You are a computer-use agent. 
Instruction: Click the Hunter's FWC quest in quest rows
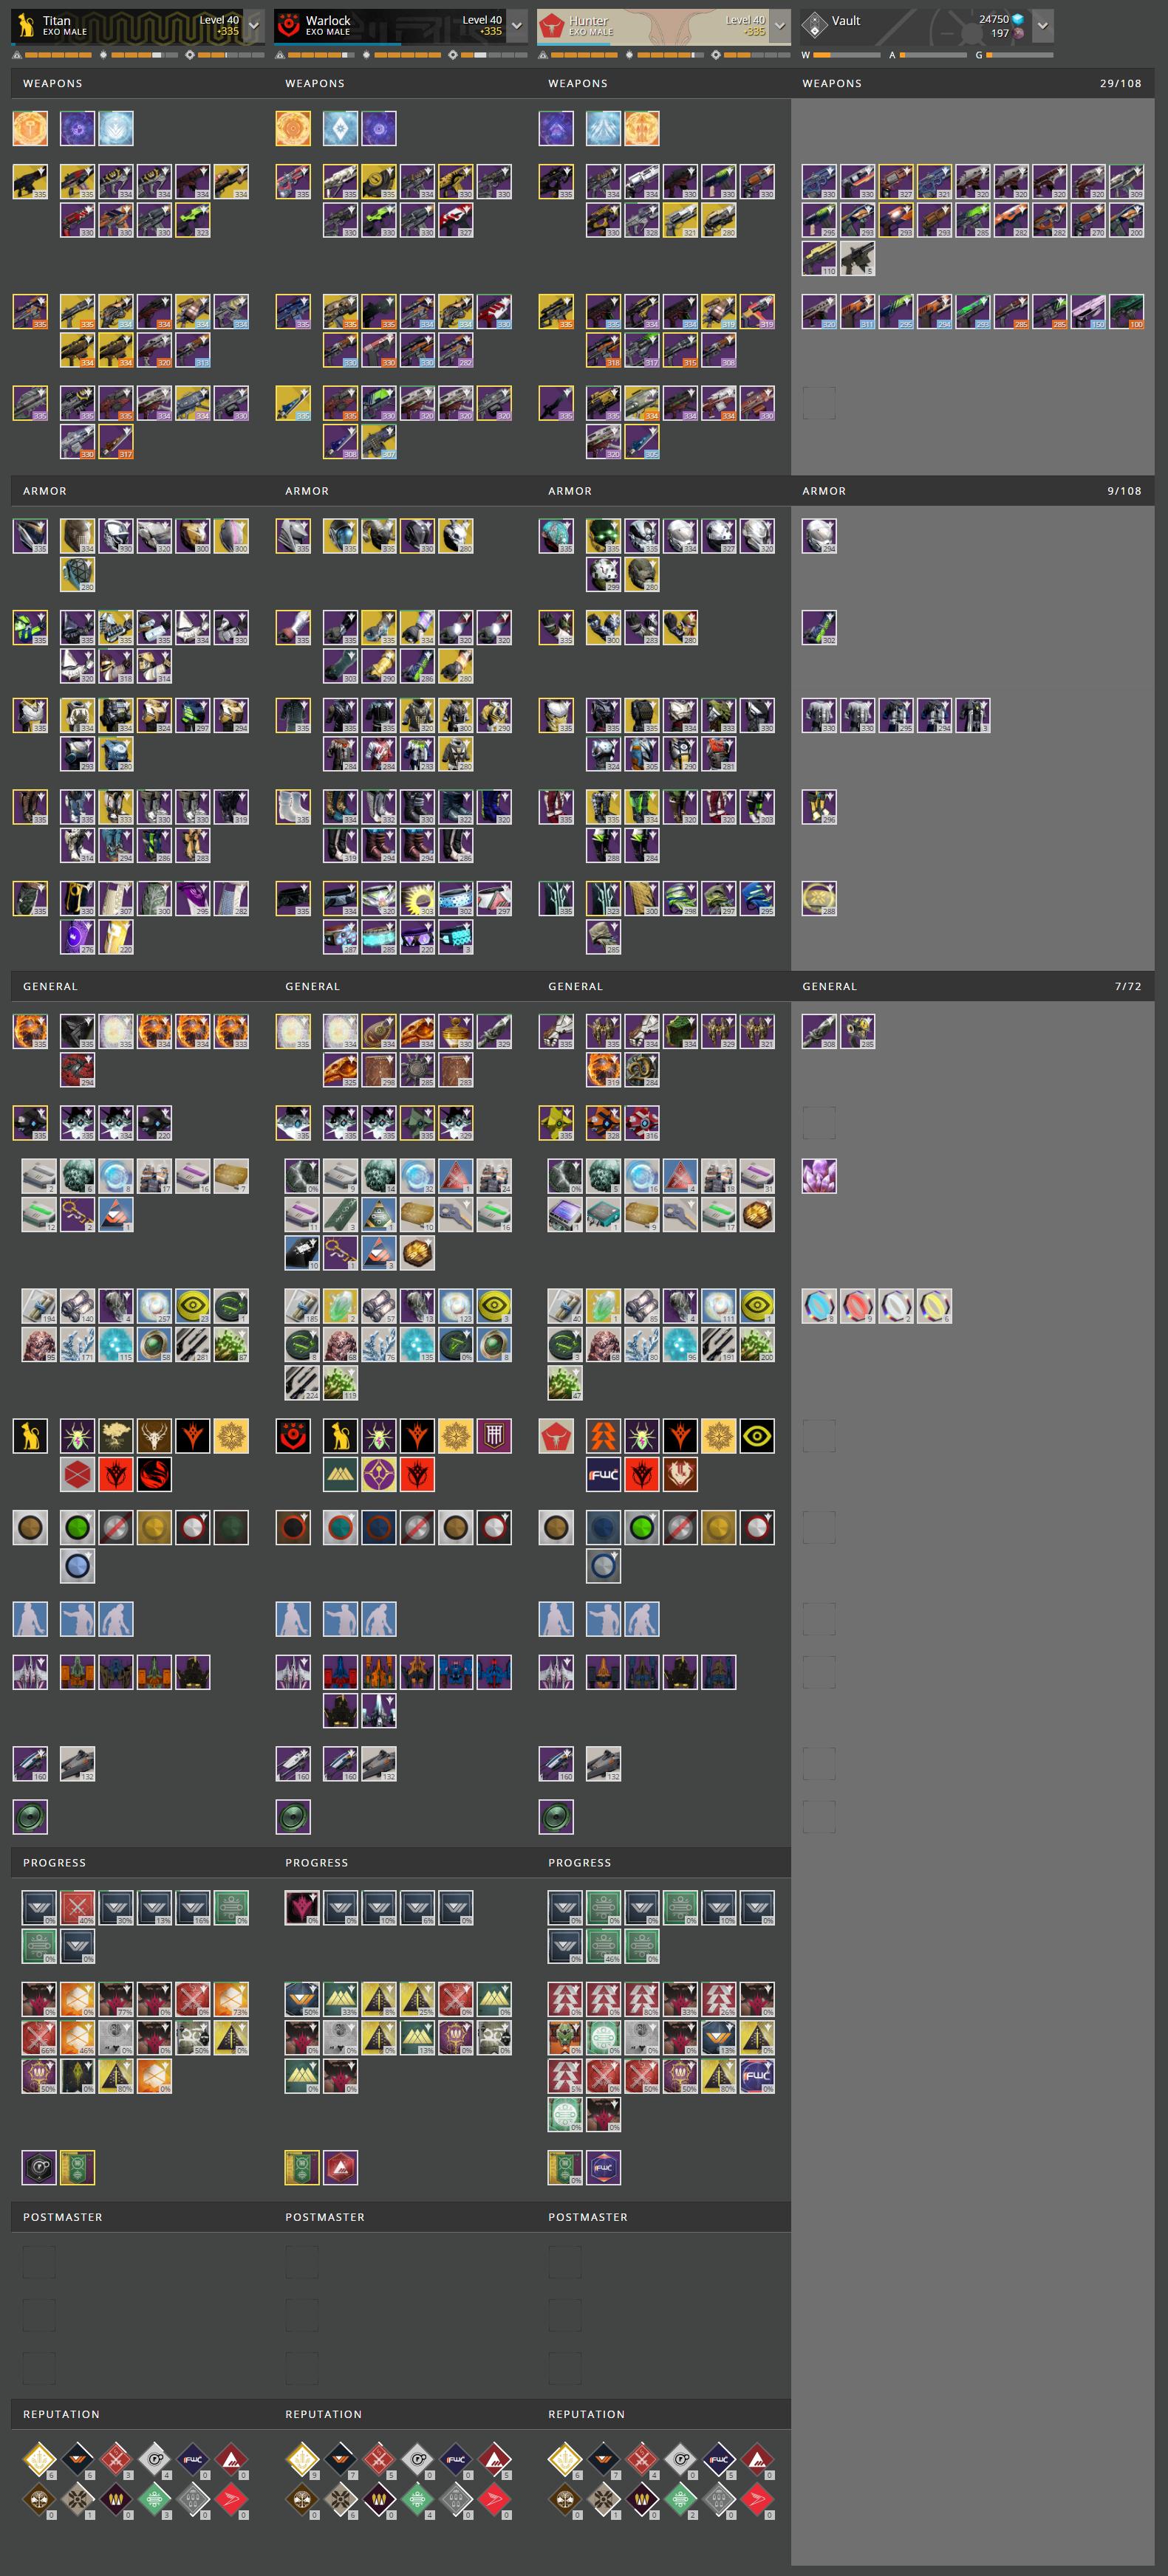(757, 2076)
